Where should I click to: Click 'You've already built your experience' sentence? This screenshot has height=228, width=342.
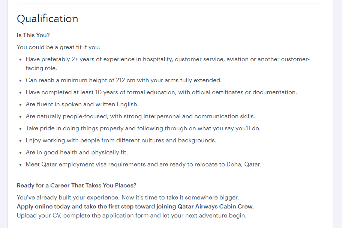click(128, 198)
